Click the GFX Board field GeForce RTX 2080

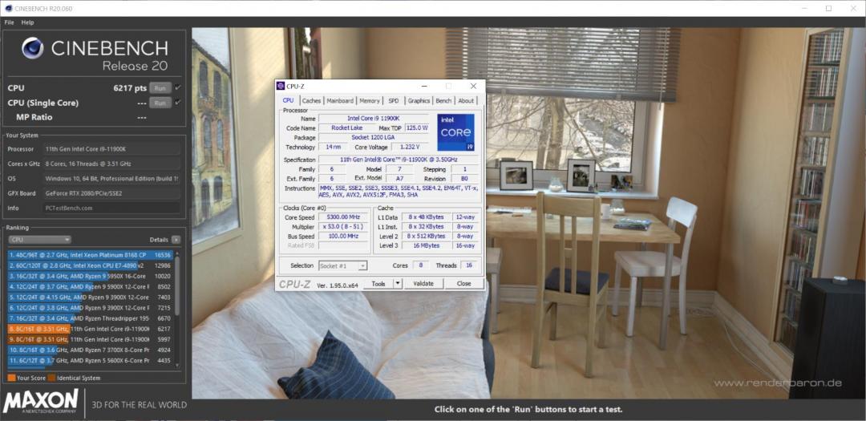click(x=111, y=193)
